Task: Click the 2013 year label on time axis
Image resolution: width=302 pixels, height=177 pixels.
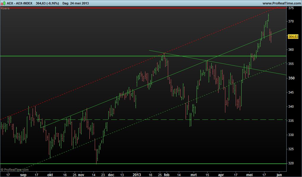Action: [x=136, y=175]
